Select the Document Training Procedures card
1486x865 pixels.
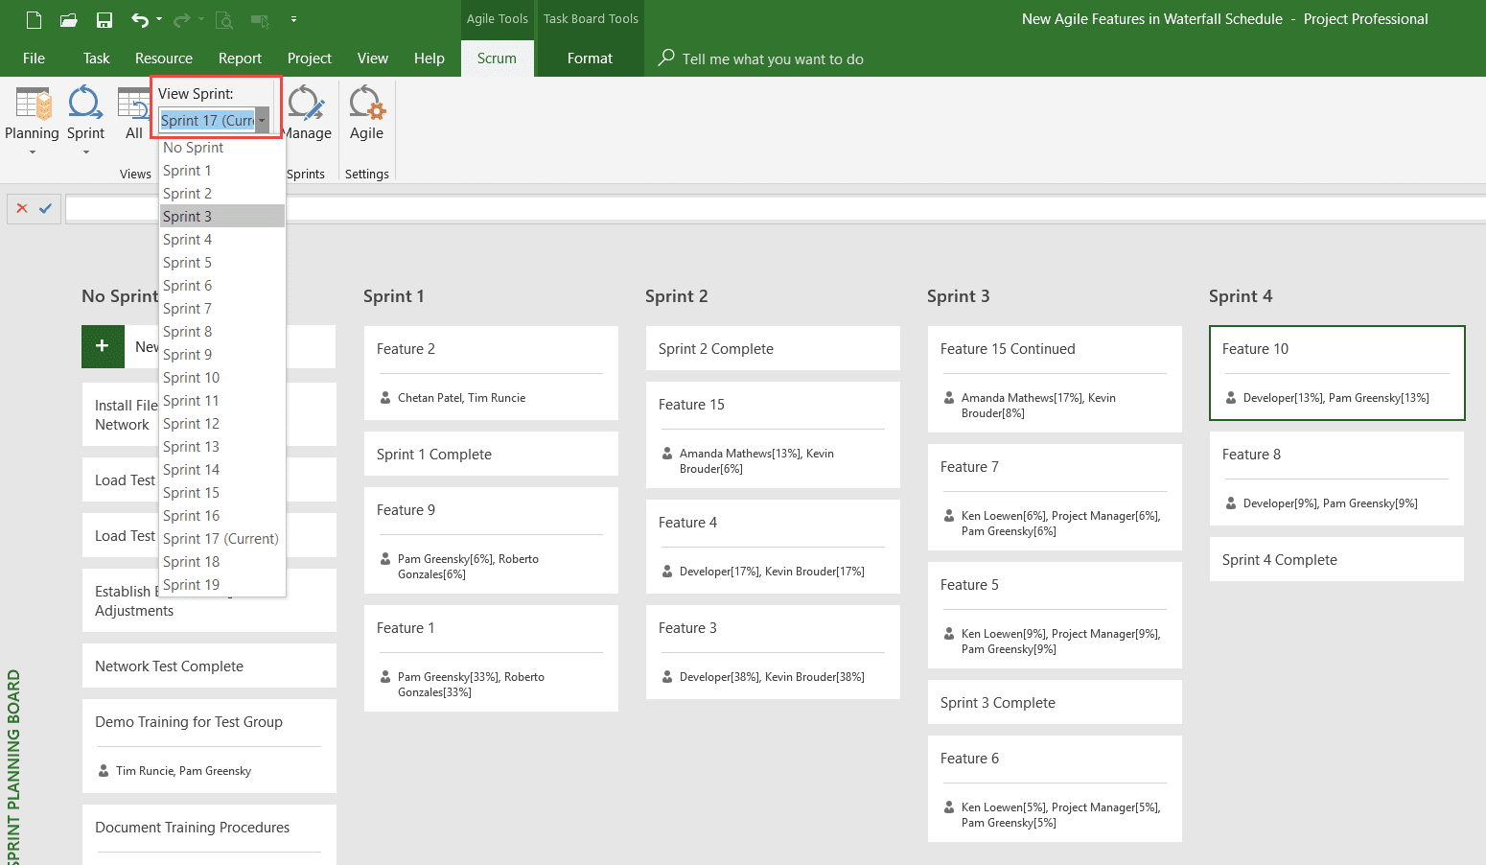click(209, 834)
